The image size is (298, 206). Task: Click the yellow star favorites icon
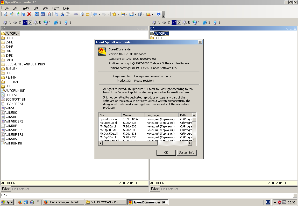pyautogui.click(x=114, y=14)
